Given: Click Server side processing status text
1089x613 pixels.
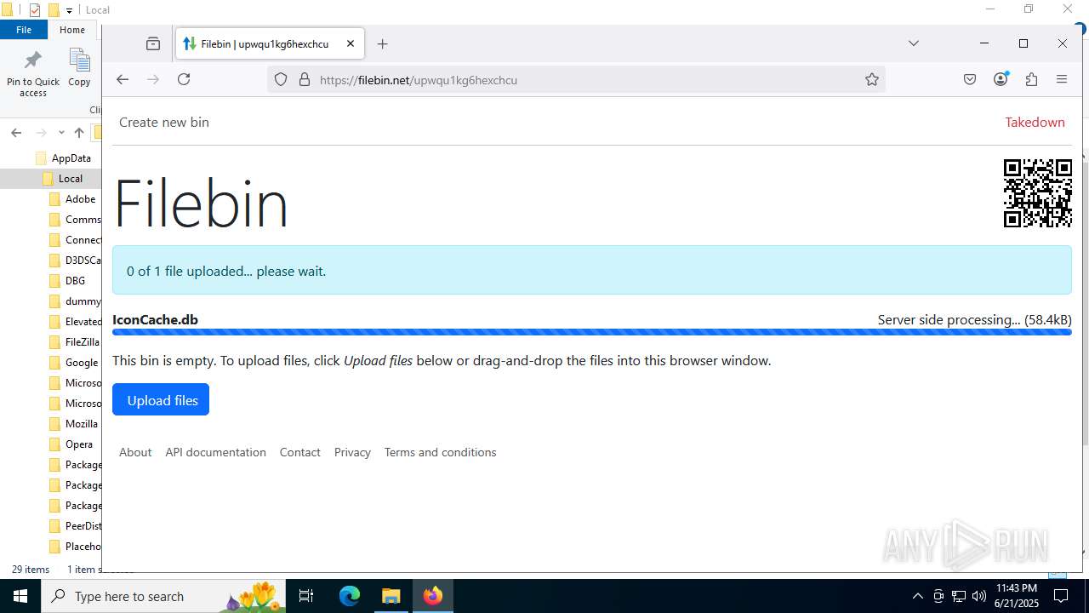Looking at the screenshot, I should (x=975, y=320).
